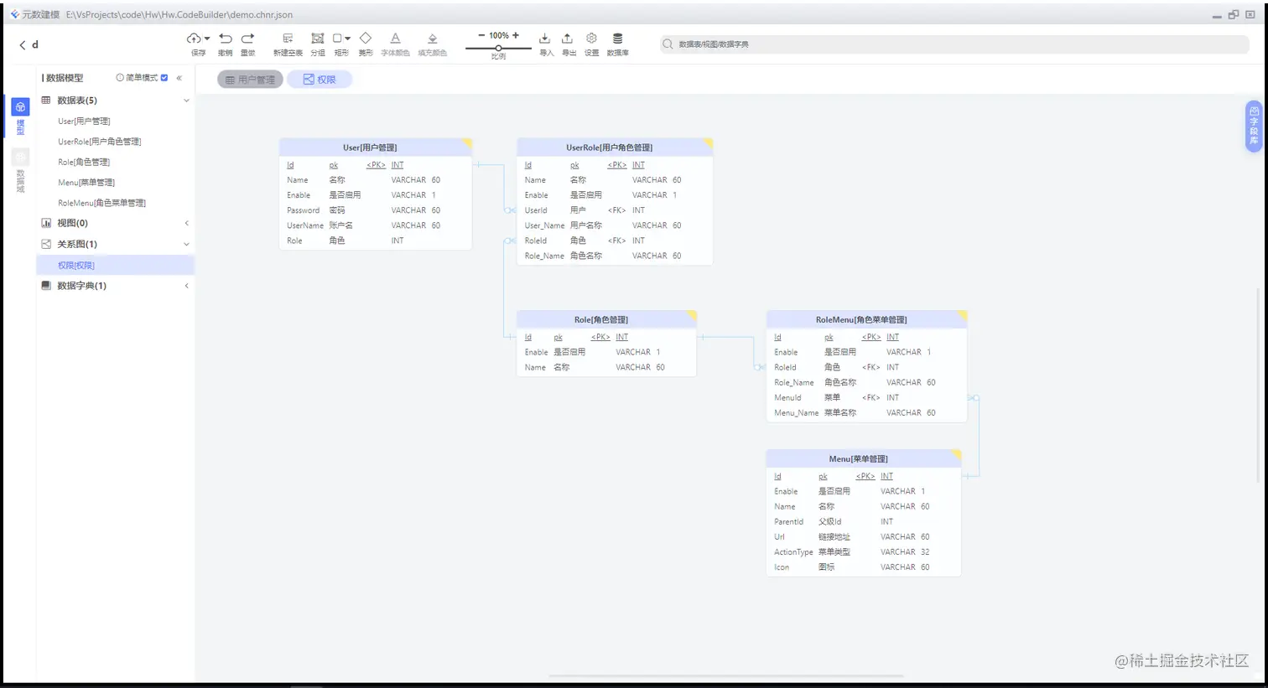Screen dimensions: 1268x688
Task: Open the save options dropdown arrow
Action: (x=207, y=39)
